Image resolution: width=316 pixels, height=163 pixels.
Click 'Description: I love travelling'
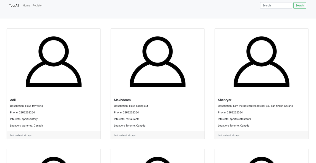tap(26, 106)
